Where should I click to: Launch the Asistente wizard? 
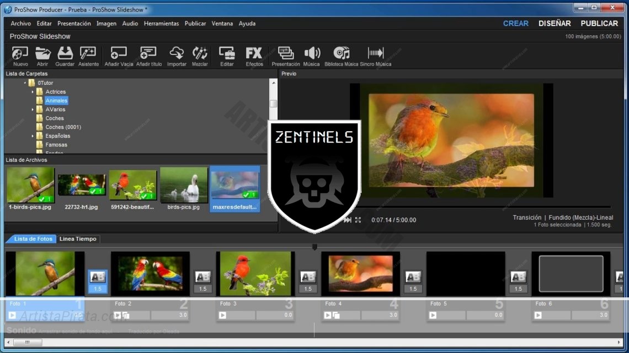coord(88,56)
